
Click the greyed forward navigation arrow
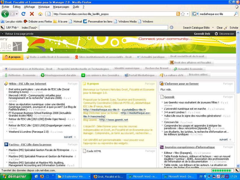pos(12,14)
